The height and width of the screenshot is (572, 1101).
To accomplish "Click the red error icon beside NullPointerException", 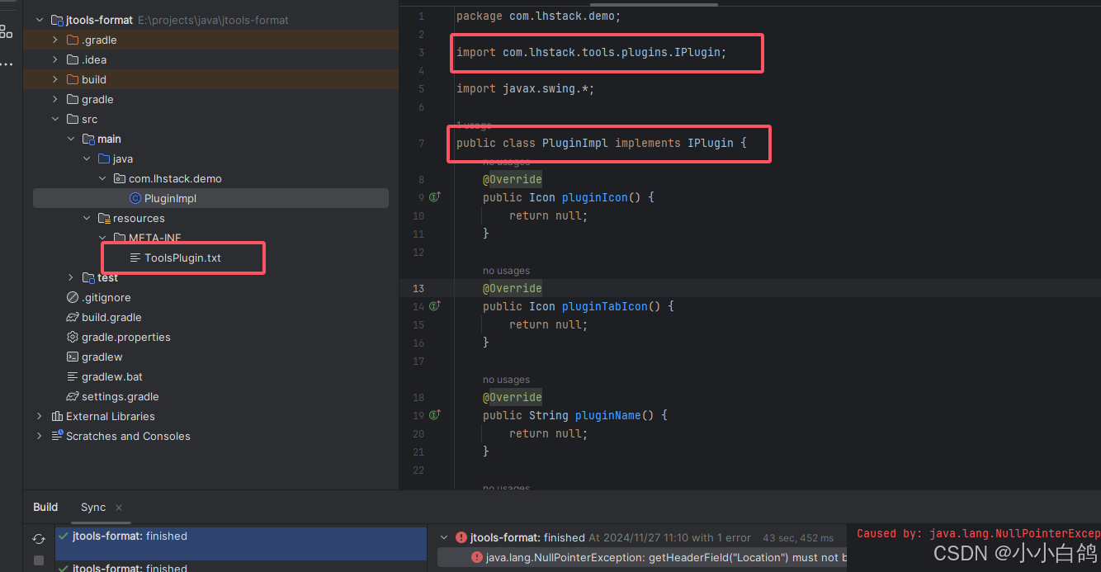I will point(477,557).
